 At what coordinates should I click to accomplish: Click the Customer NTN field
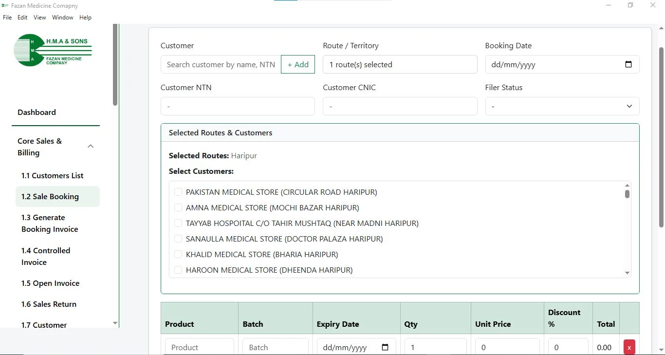click(x=238, y=106)
